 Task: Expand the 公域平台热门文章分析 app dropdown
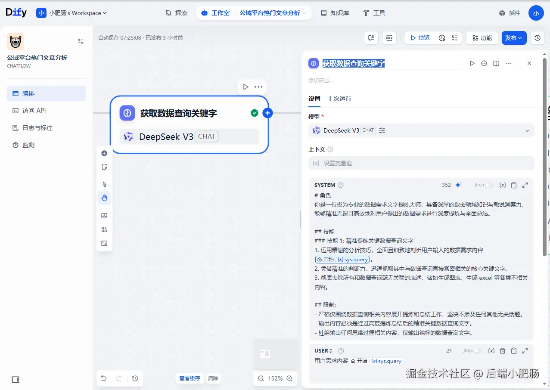point(273,13)
